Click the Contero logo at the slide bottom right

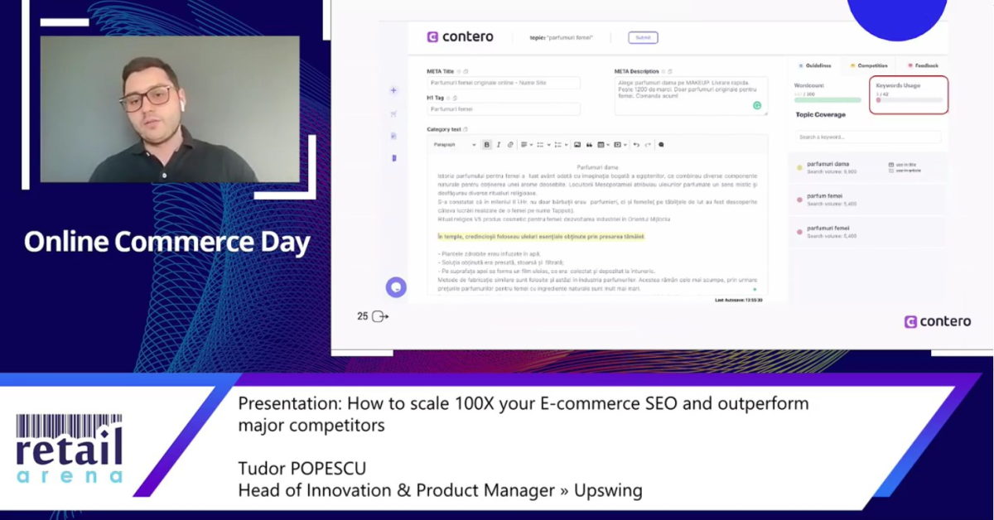pos(937,321)
